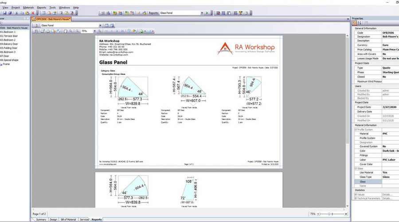Screen dimensions: 399x222
Task: Print the Glass Panel report with the printer icon
Action: [x=48, y=31]
